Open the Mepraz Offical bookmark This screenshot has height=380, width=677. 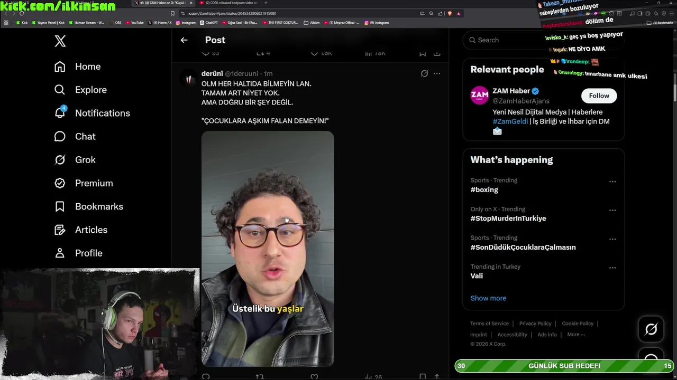342,23
